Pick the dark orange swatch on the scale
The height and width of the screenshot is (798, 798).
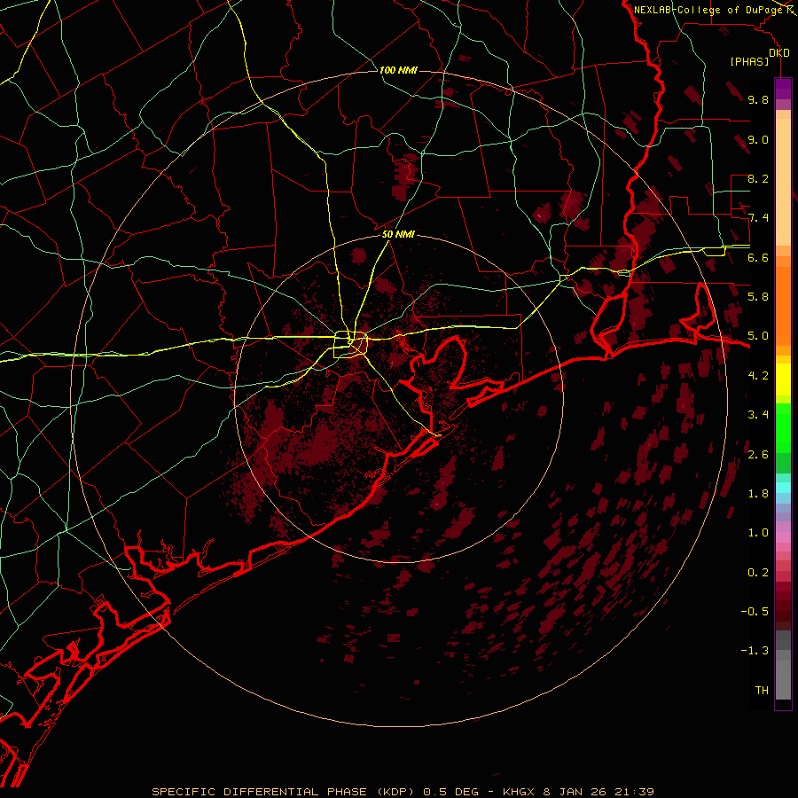pyautogui.click(x=783, y=306)
